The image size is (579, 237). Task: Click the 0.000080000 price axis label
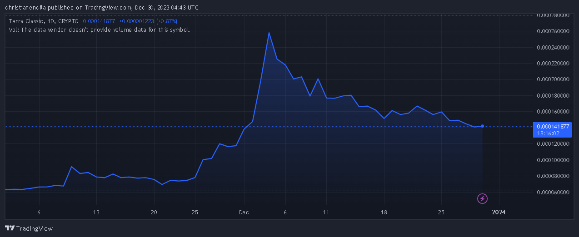pos(553,176)
